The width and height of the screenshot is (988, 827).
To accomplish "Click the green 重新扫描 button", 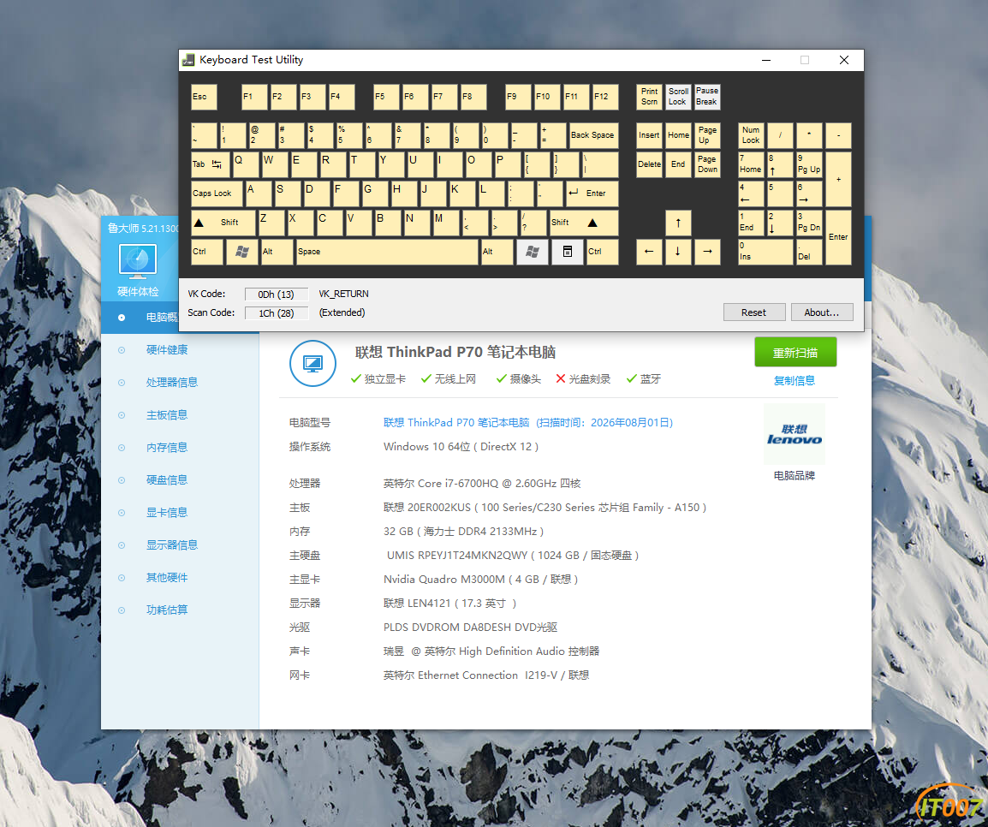I will click(795, 352).
